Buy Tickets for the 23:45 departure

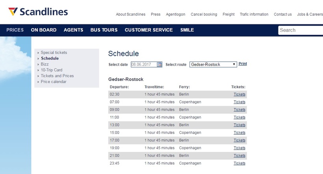coord(239,163)
